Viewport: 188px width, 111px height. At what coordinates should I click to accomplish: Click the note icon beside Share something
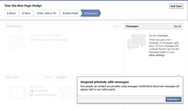point(32,40)
